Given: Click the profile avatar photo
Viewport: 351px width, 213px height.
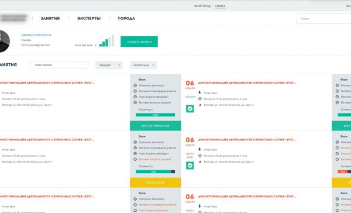Looking at the screenshot, I should click(x=5, y=42).
